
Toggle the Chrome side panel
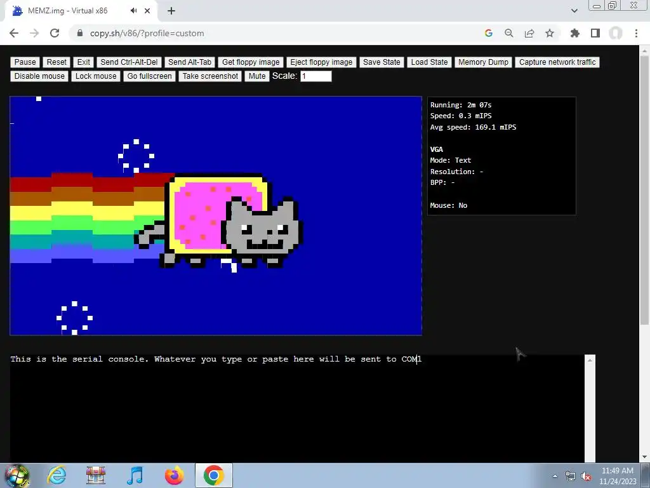[x=595, y=33]
